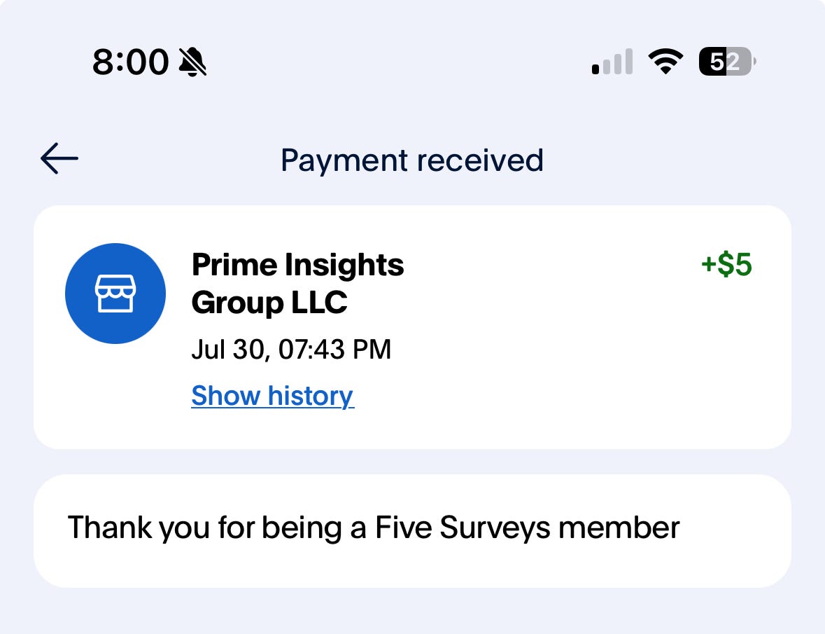Tap the back arrow
This screenshot has height=634, width=825.
(x=59, y=158)
